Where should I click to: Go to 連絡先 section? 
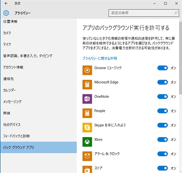[39, 79]
